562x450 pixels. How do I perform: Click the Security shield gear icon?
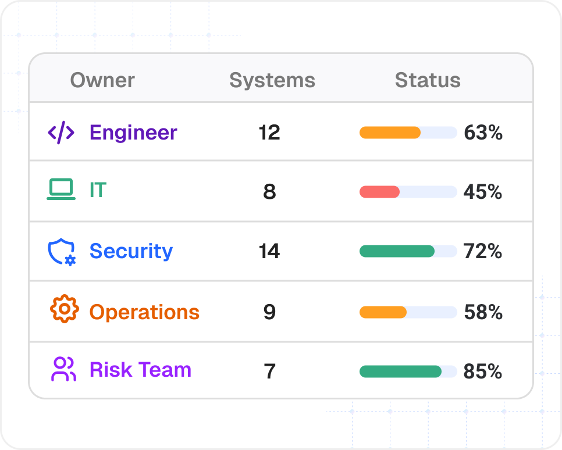point(62,252)
